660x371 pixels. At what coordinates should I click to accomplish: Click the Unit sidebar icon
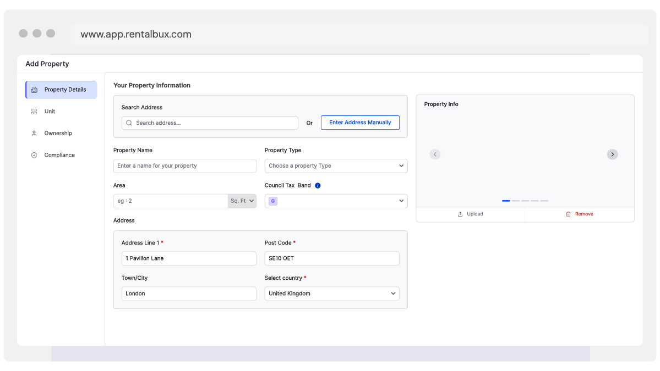pos(34,111)
